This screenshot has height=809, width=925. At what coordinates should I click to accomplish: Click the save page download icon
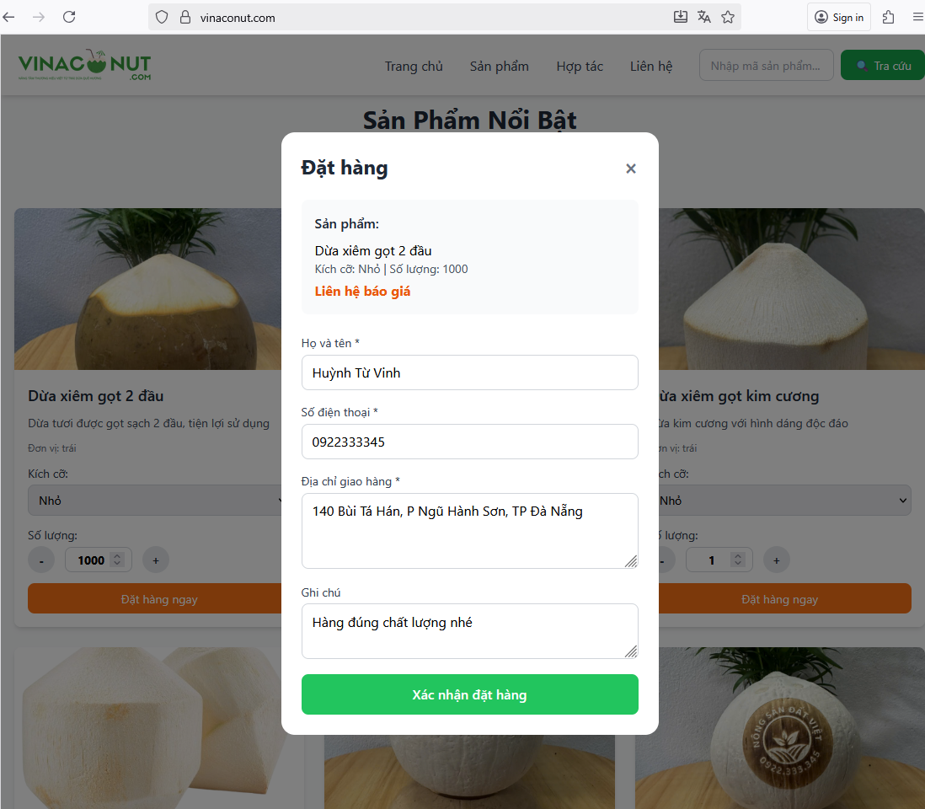[682, 17]
